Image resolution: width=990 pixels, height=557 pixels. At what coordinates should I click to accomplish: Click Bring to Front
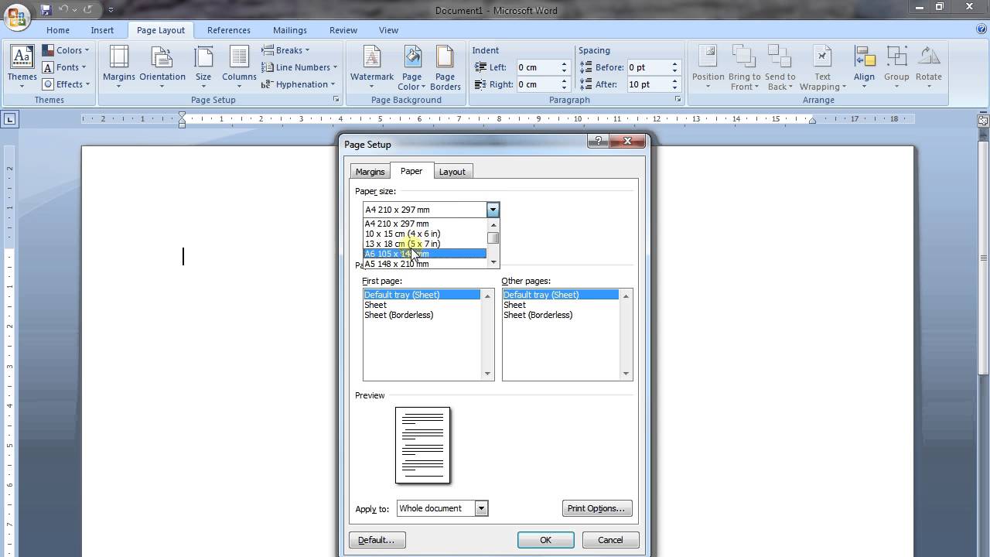tap(744, 67)
